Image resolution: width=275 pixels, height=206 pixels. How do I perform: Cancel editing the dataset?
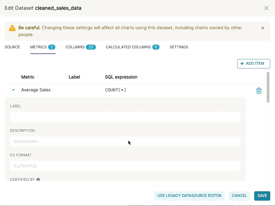tap(239, 196)
